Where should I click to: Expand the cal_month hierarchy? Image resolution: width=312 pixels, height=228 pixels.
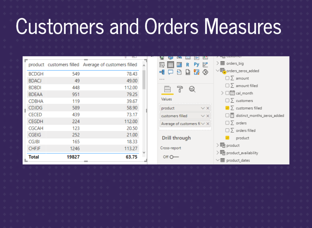point(222,93)
